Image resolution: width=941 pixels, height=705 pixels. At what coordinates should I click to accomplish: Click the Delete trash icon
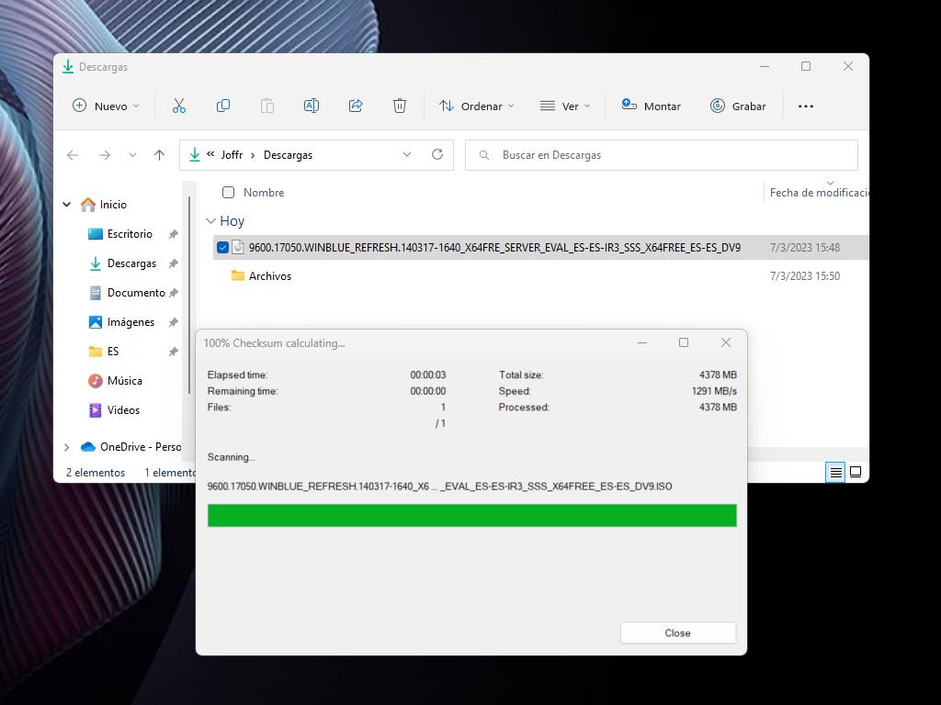click(399, 106)
